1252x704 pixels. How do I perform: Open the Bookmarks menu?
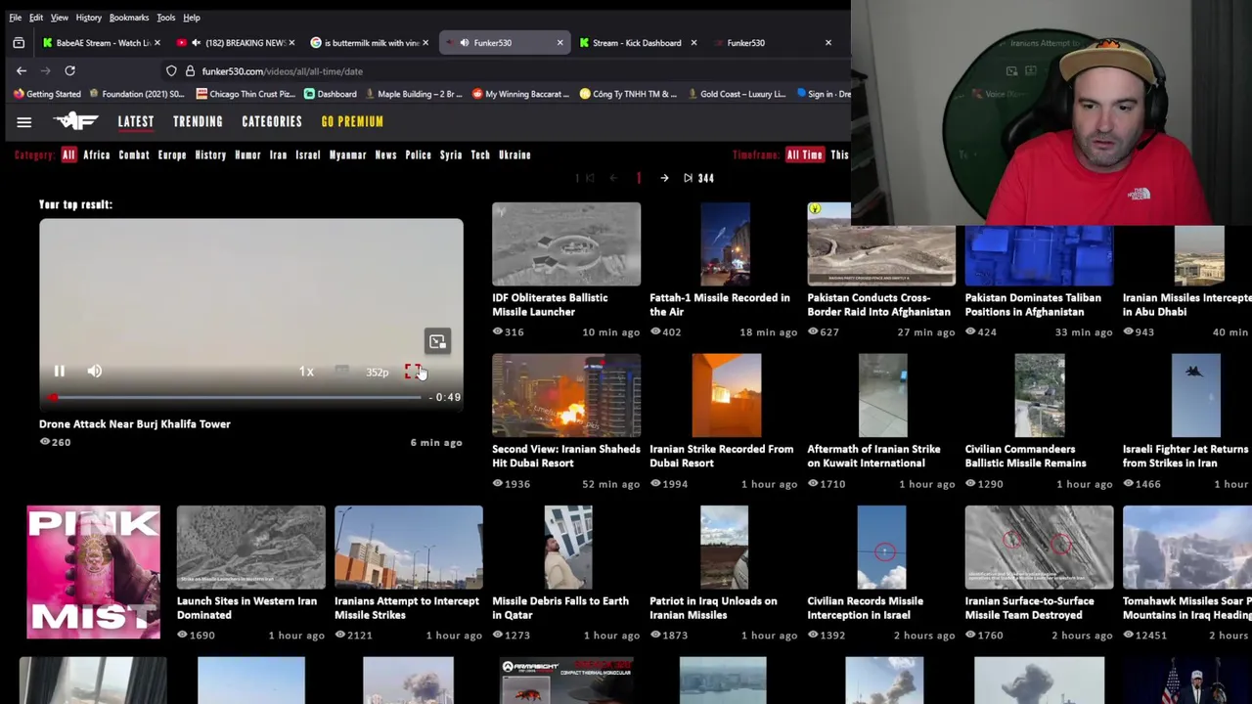129,18
